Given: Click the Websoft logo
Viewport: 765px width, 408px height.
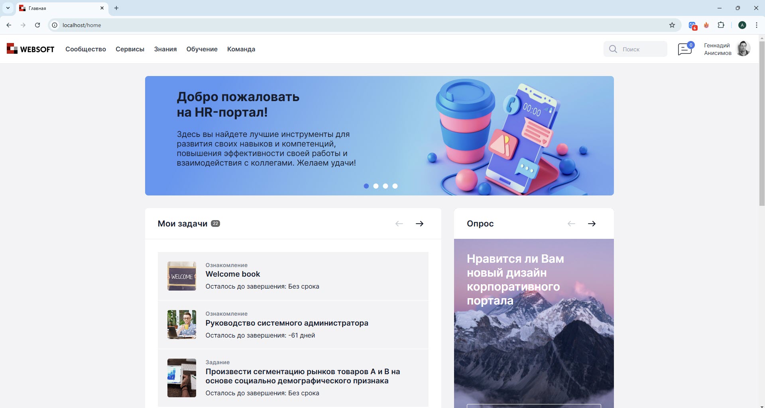Looking at the screenshot, I should (30, 49).
